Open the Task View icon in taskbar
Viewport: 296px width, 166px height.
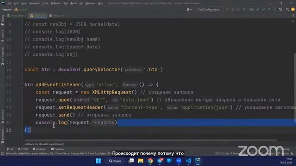(131, 161)
